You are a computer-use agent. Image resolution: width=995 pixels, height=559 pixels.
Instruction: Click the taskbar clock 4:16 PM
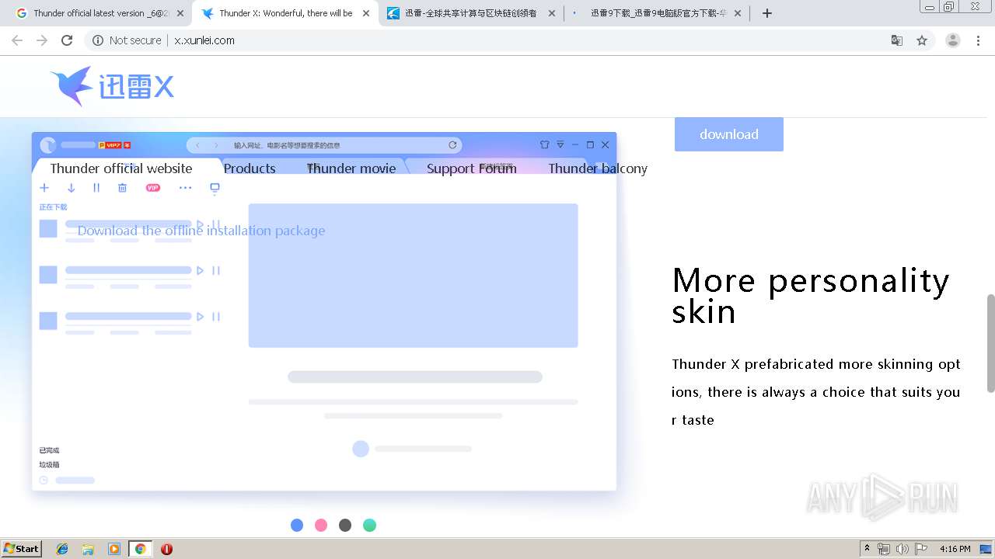[955, 549]
